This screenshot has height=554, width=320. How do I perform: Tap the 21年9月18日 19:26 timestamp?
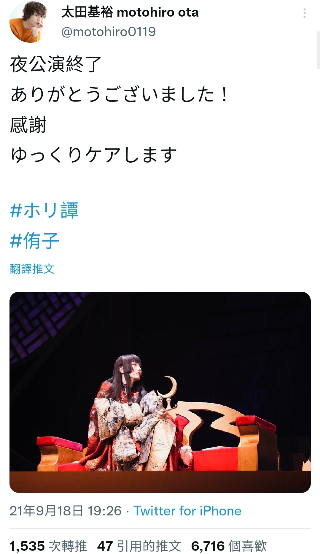pyautogui.click(x=66, y=511)
